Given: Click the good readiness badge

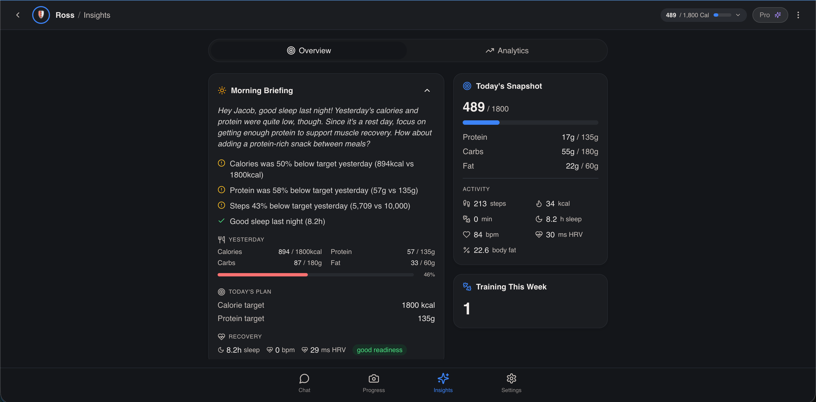Looking at the screenshot, I should [379, 350].
